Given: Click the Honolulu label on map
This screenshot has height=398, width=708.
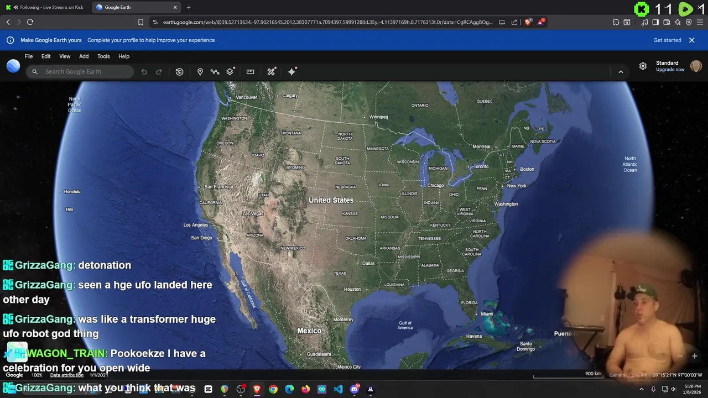Looking at the screenshot, I should click(72, 192).
